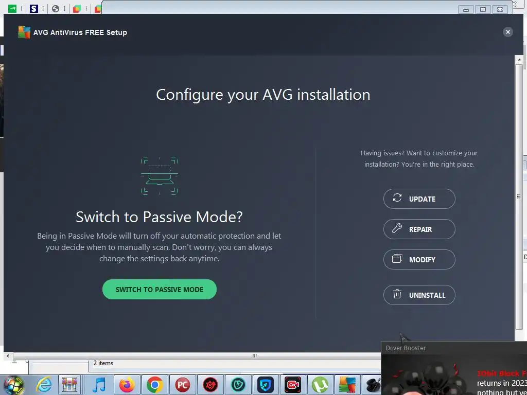Click the horizontal scrollbar left arrow
527x395 pixels.
tap(8, 356)
